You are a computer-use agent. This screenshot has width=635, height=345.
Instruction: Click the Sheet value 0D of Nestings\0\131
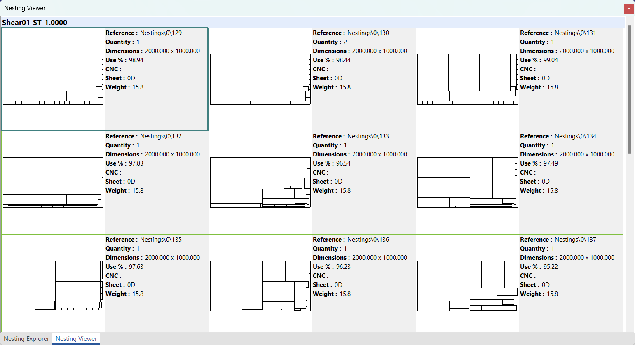[x=546, y=78]
